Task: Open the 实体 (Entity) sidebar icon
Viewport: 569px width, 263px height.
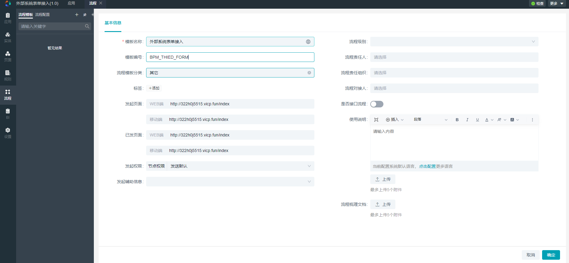Action: [8, 37]
